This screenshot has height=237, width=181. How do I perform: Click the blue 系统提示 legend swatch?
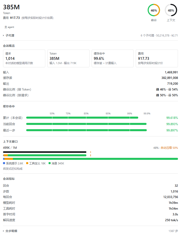(4, 163)
